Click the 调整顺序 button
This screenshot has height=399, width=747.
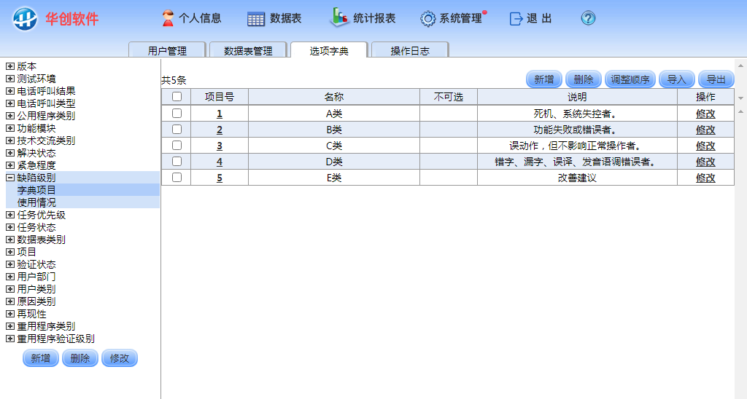pos(630,79)
